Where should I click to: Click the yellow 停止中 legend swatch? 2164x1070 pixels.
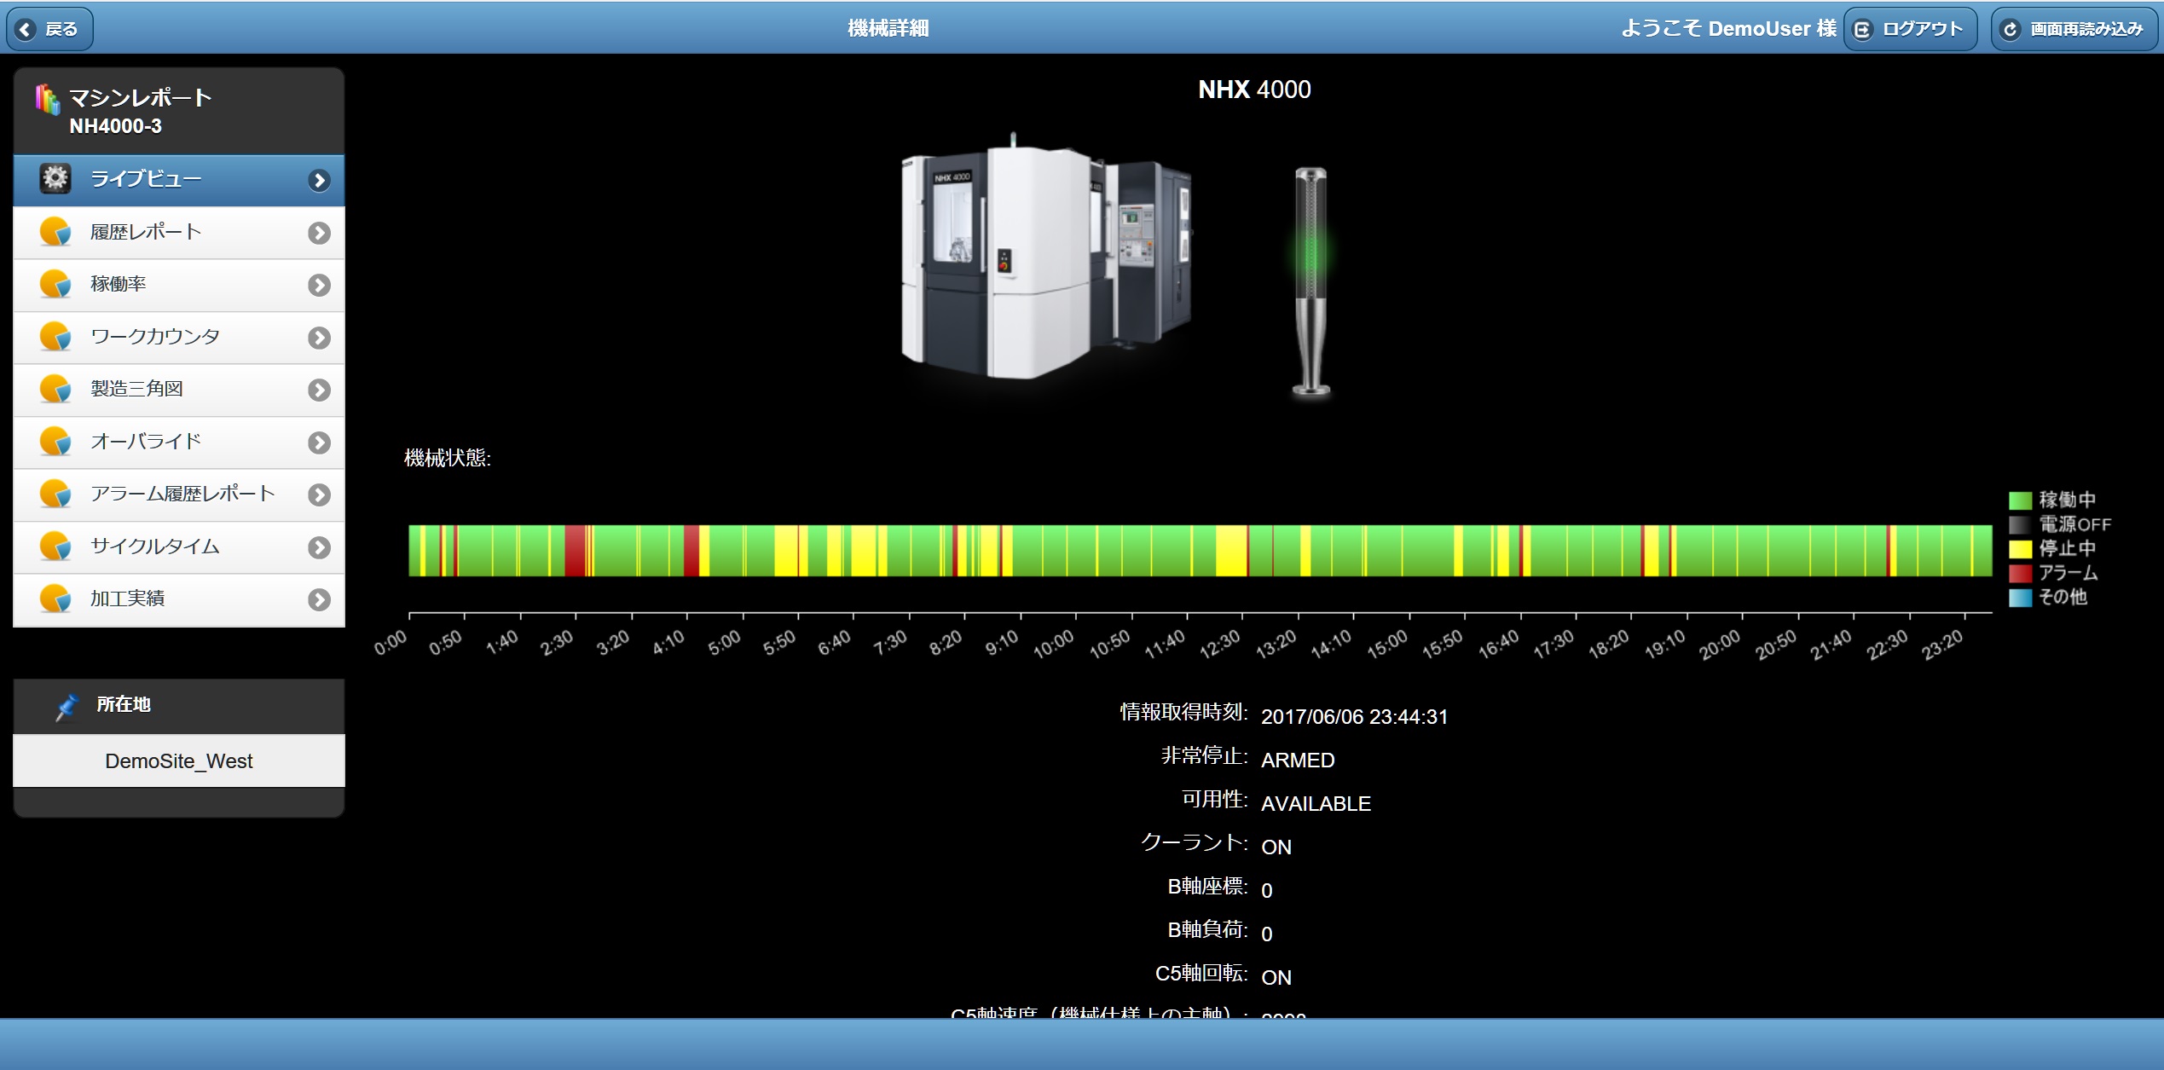point(2020,548)
